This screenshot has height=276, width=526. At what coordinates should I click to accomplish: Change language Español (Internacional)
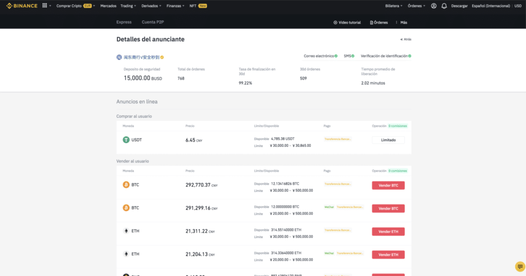[x=491, y=6]
